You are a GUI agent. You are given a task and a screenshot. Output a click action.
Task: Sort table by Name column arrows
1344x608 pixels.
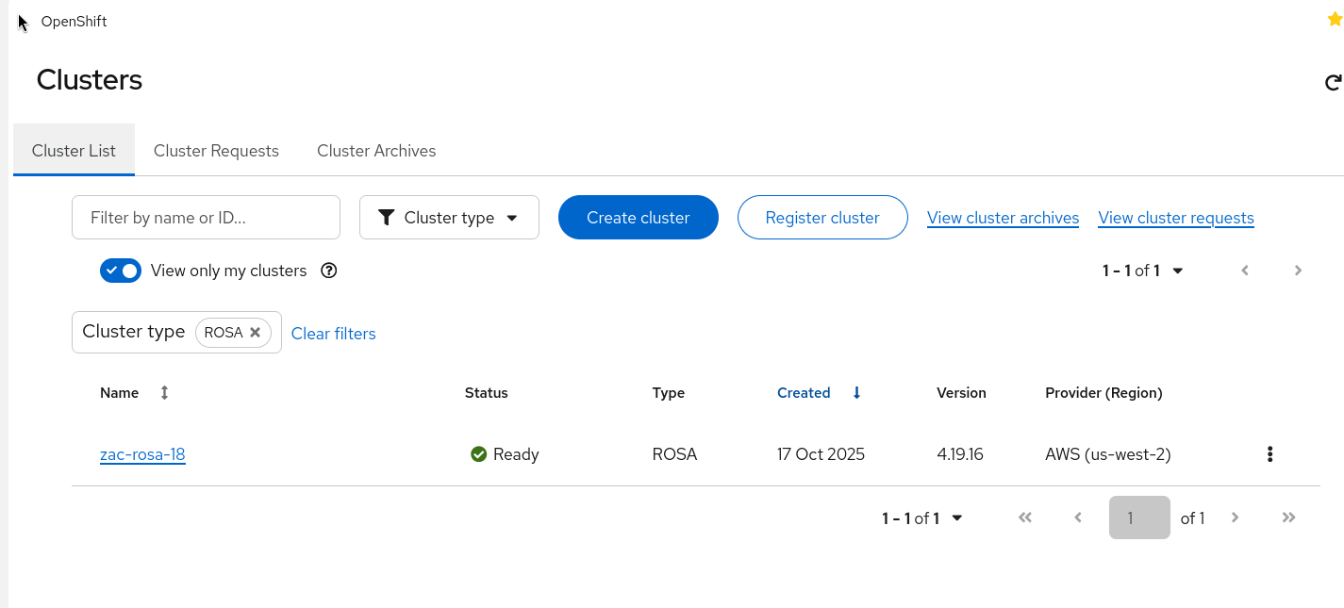(164, 393)
